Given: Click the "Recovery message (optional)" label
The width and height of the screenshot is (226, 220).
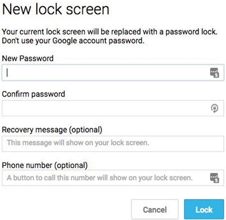Looking at the screenshot, I should (x=52, y=130).
